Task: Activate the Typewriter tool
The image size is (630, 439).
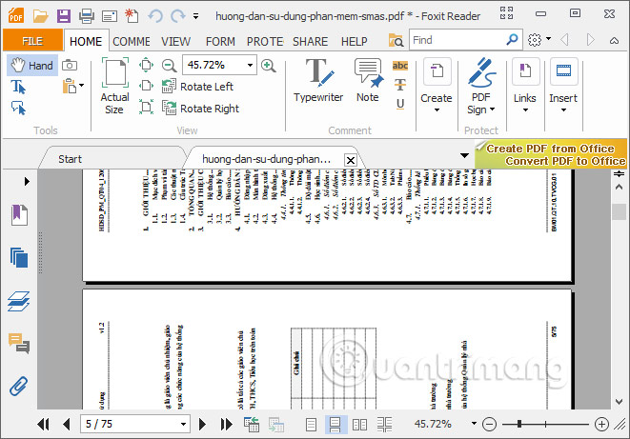Action: tap(318, 80)
